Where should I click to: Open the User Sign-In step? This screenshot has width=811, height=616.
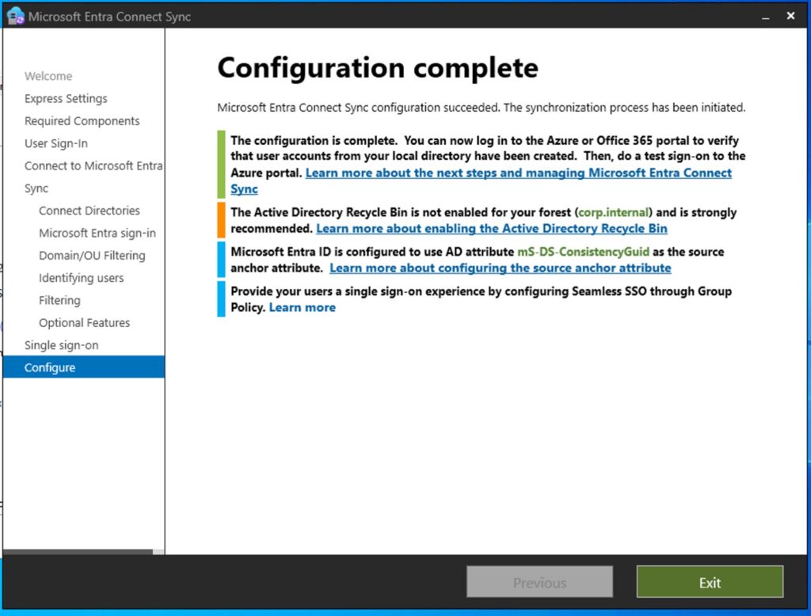(x=56, y=143)
